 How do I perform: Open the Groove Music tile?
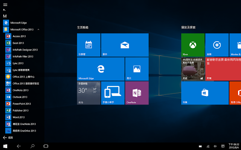point(217,45)
